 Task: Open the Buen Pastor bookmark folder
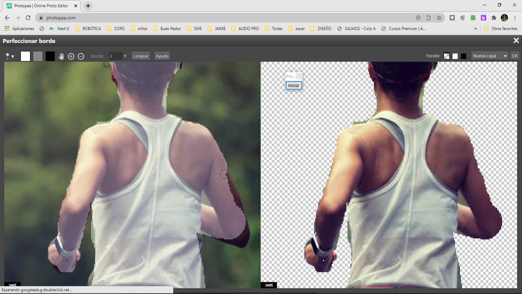(x=167, y=29)
